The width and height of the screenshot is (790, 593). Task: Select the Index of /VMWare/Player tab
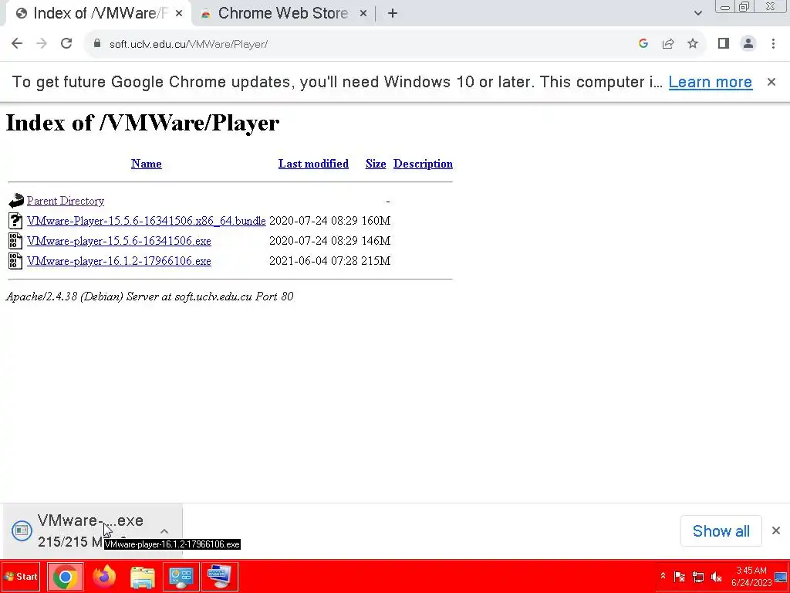[x=98, y=13]
